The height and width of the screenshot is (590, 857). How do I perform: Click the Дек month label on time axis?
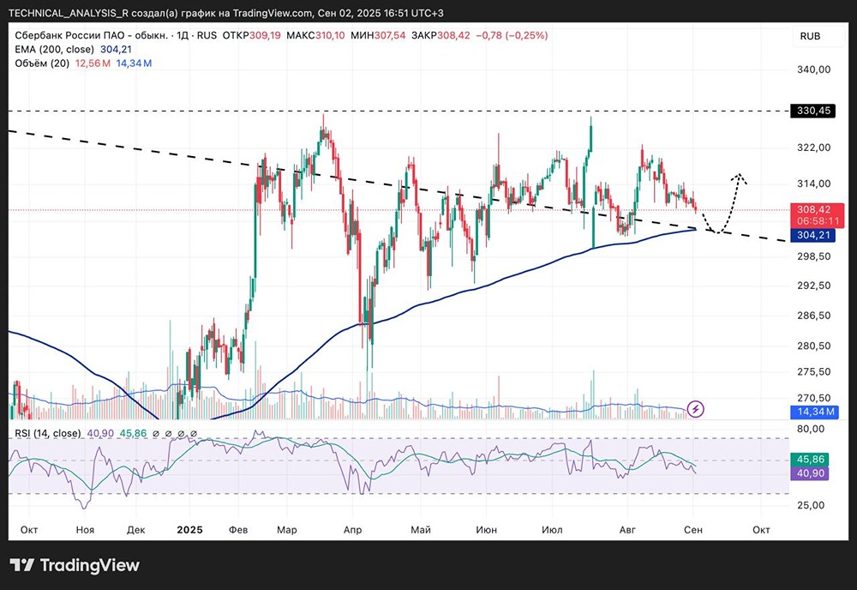(x=135, y=530)
